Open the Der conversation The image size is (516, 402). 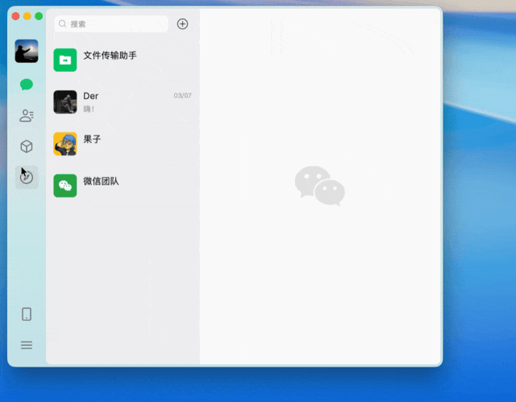pos(123,102)
